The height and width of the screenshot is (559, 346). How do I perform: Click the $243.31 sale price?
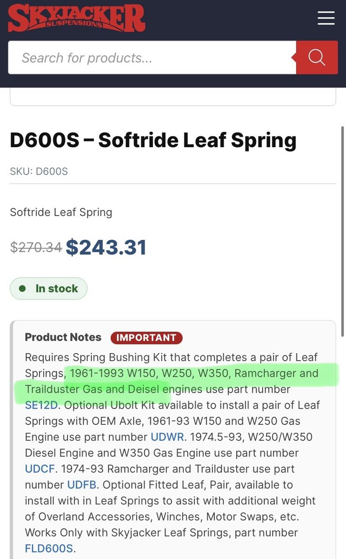[x=106, y=247]
